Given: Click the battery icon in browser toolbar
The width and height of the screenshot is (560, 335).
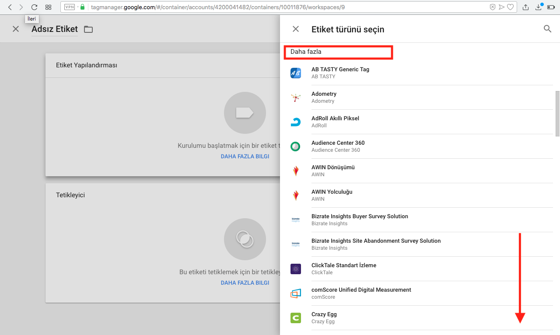Looking at the screenshot, I should point(551,7).
